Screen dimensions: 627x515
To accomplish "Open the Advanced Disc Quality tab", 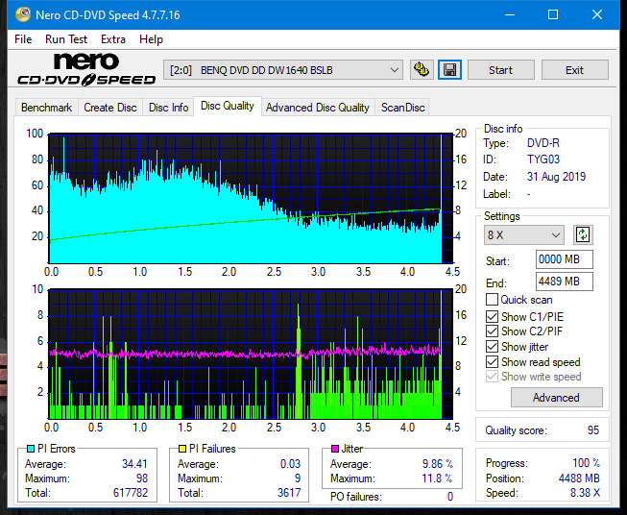I will coord(318,108).
